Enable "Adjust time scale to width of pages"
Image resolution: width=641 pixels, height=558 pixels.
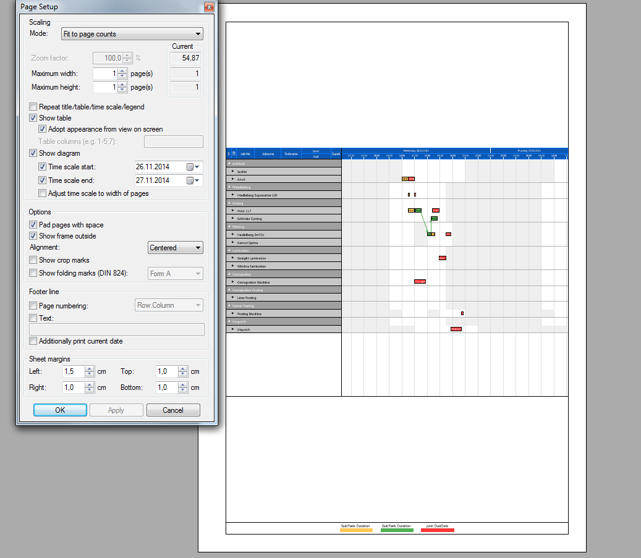click(x=42, y=193)
